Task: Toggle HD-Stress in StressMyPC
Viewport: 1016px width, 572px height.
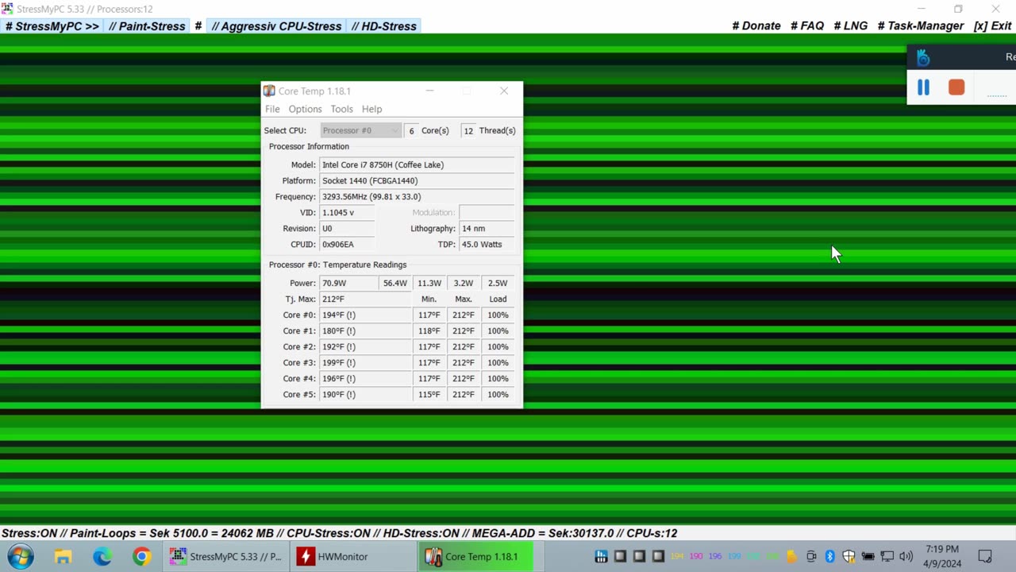Action: pyautogui.click(x=383, y=26)
